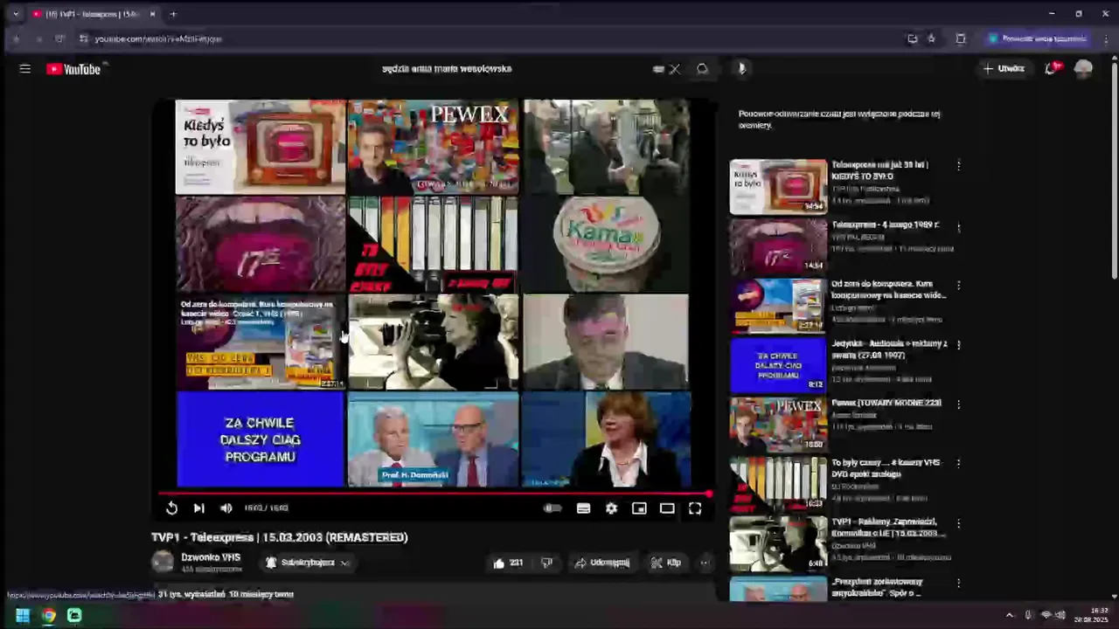Replay the finished video
This screenshot has height=629, width=1119.
(x=171, y=508)
